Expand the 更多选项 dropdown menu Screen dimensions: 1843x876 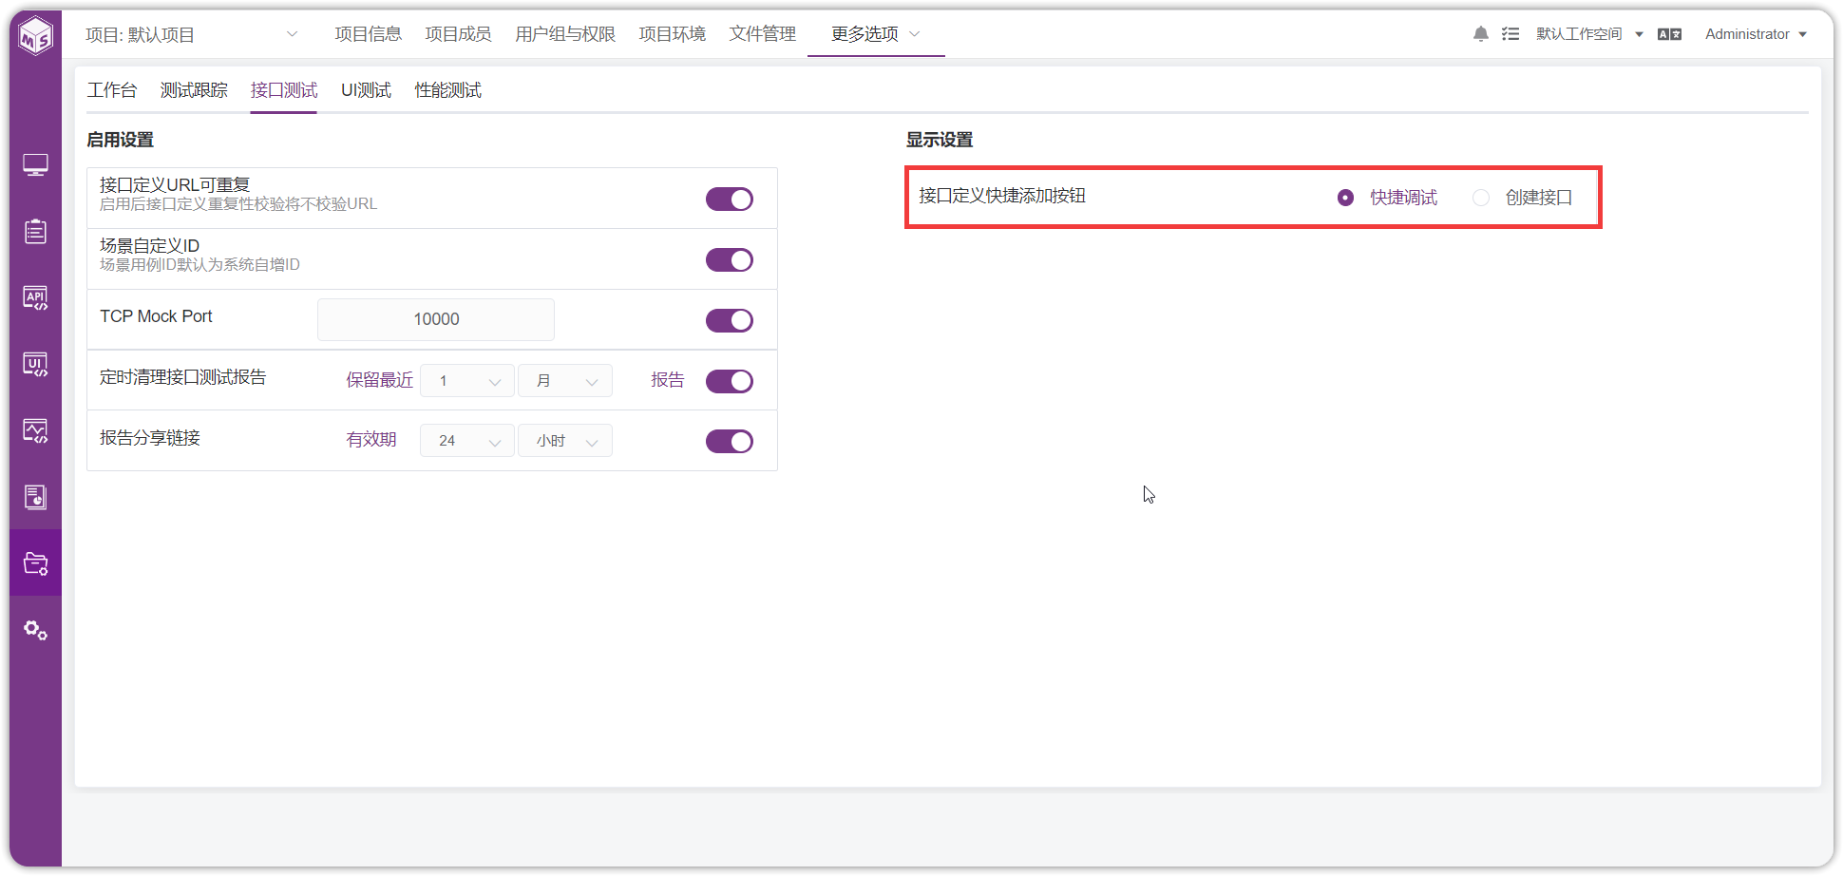tap(875, 34)
